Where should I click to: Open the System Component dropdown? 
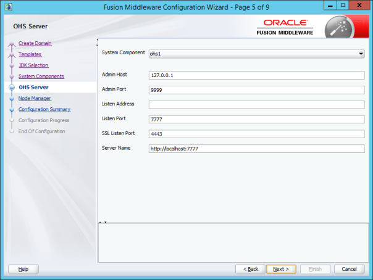pos(361,54)
